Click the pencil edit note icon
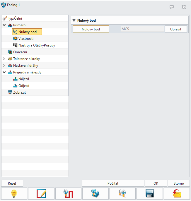191x201 pixels. tap(41, 194)
